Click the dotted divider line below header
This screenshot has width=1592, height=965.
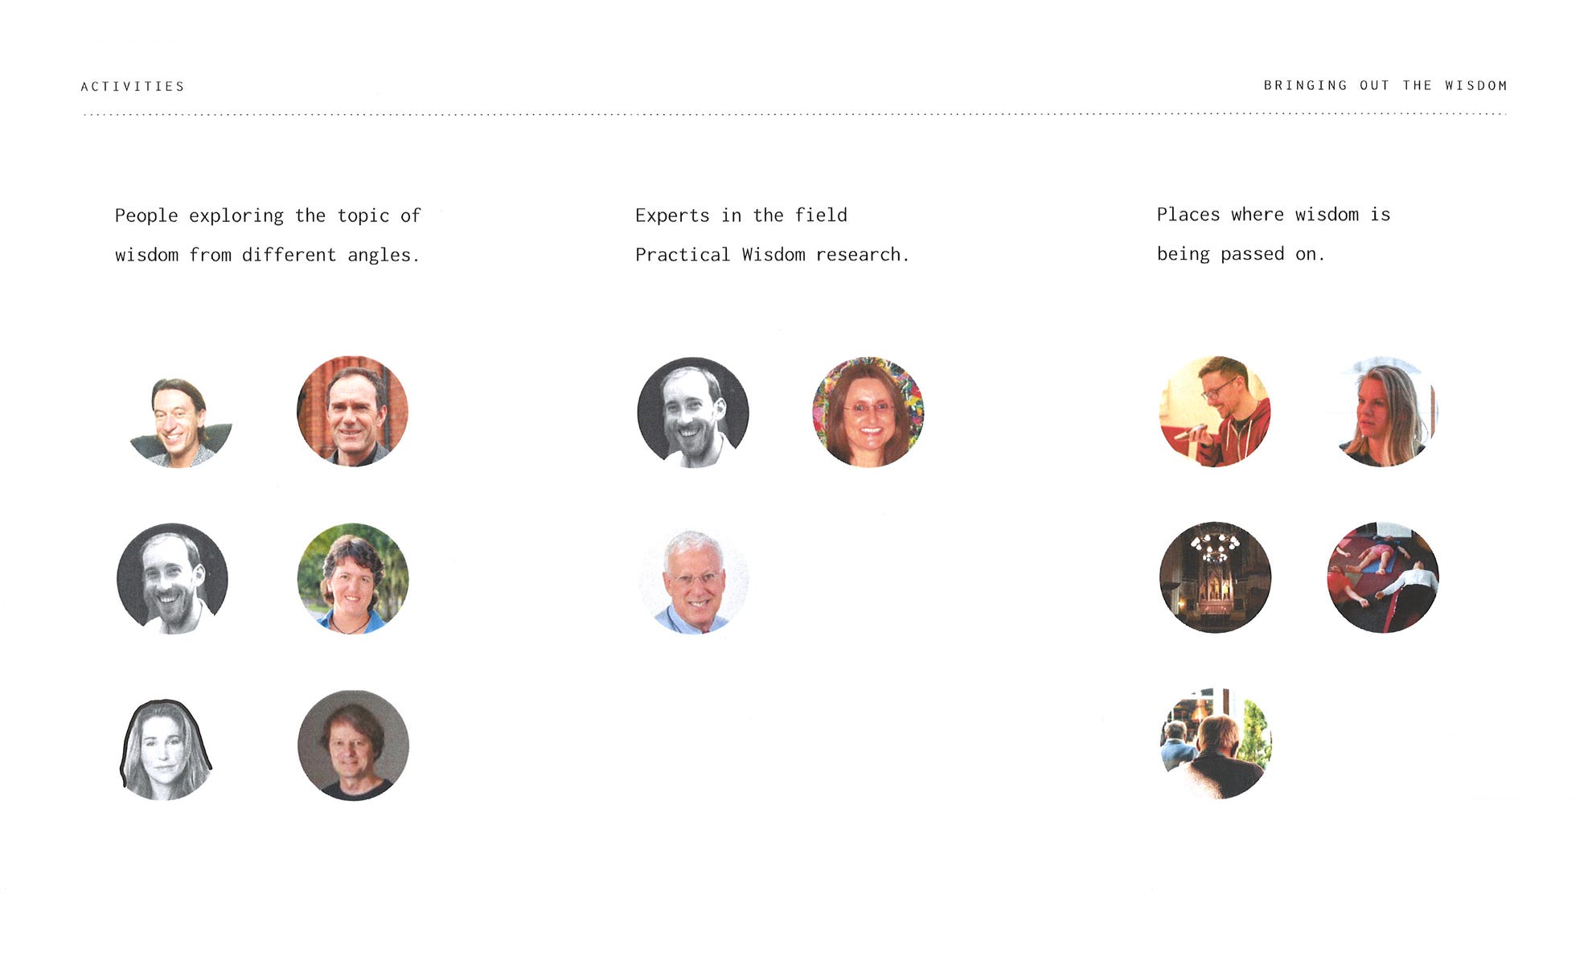pos(794,114)
